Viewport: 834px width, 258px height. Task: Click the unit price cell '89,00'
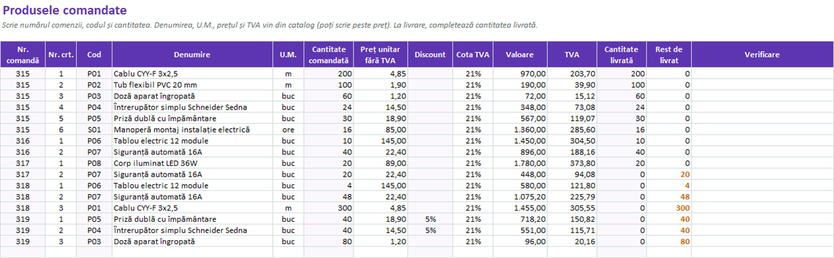coord(381,164)
